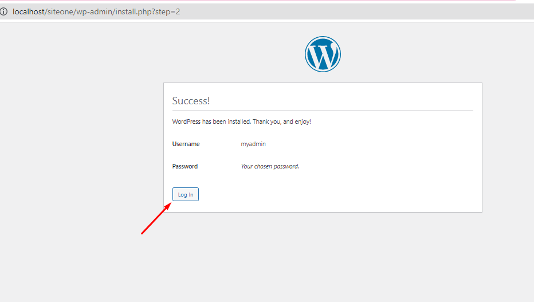Select the username value myadmin
Image resolution: width=534 pixels, height=302 pixels.
click(253, 144)
